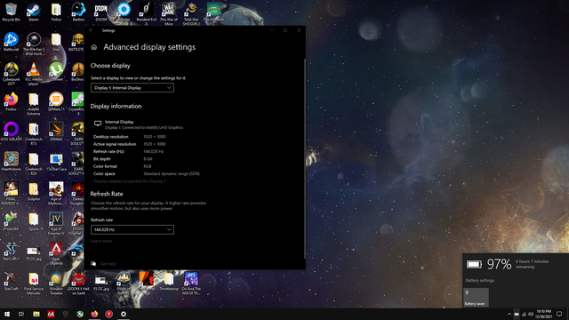Screen dimensions: 569x320
Task: Switch to Settings gear on taskbar
Action: click(124, 314)
